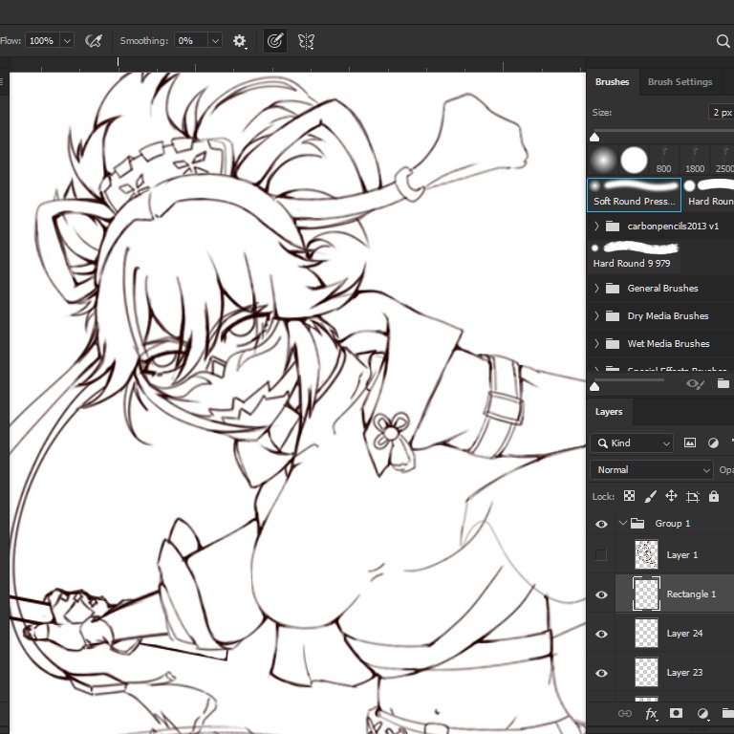The width and height of the screenshot is (734, 734).
Task: Select Layer 1 thumbnail
Action: point(646,554)
